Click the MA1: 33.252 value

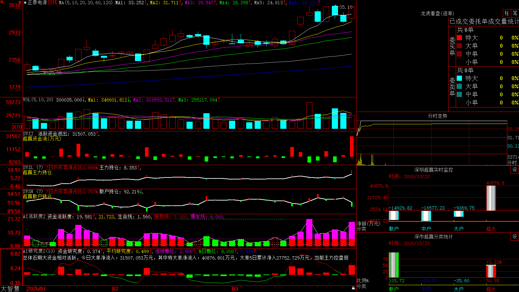click(131, 3)
